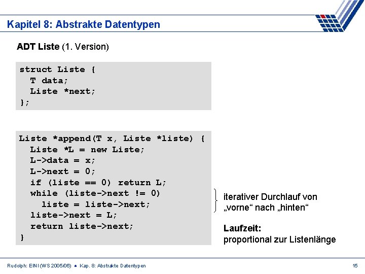The height and width of the screenshot is (274, 365).
Task: Click the line 'L->data = x;'
Action: (62, 160)
